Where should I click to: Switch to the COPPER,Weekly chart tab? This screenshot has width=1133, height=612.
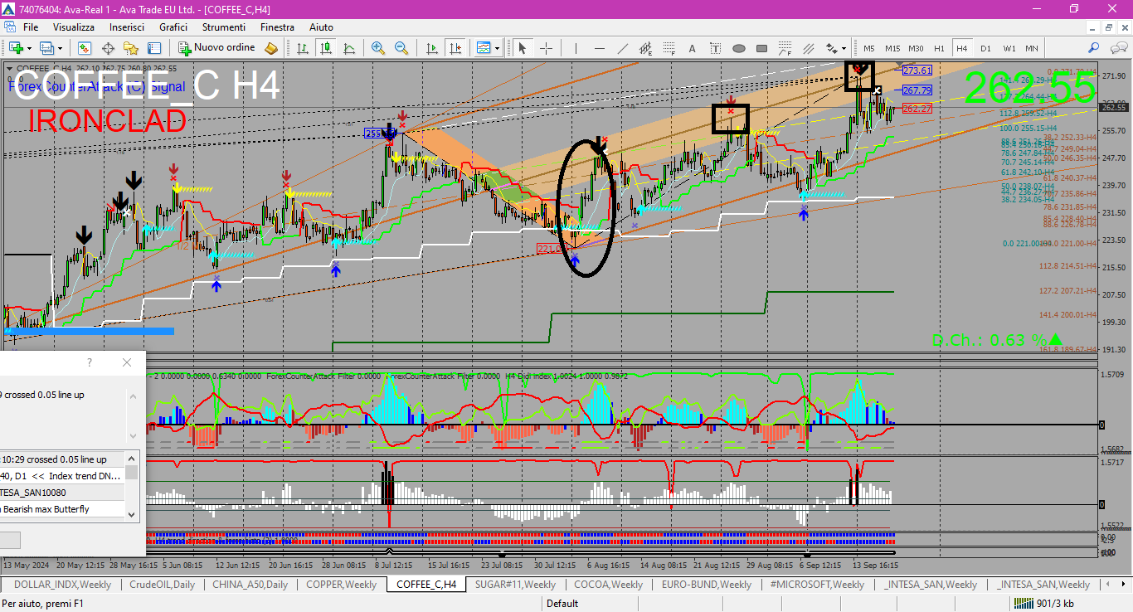click(341, 585)
